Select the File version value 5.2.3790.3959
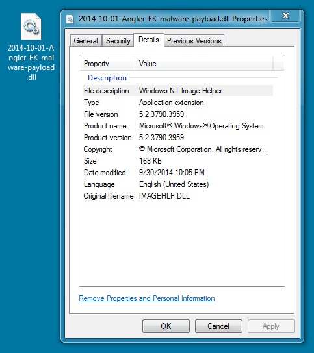This screenshot has height=353, width=314. point(161,114)
